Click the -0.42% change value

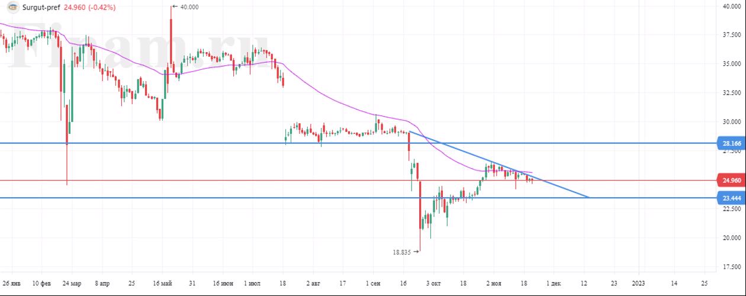click(x=102, y=8)
